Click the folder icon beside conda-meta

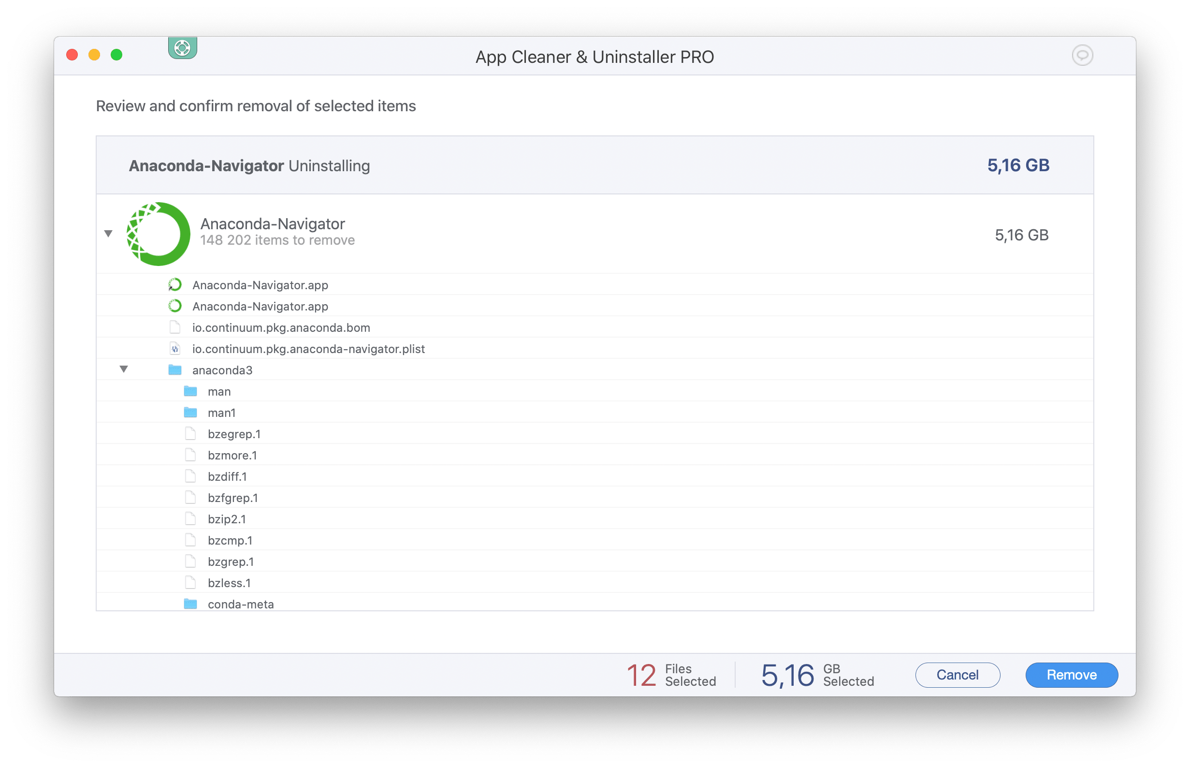tap(191, 604)
